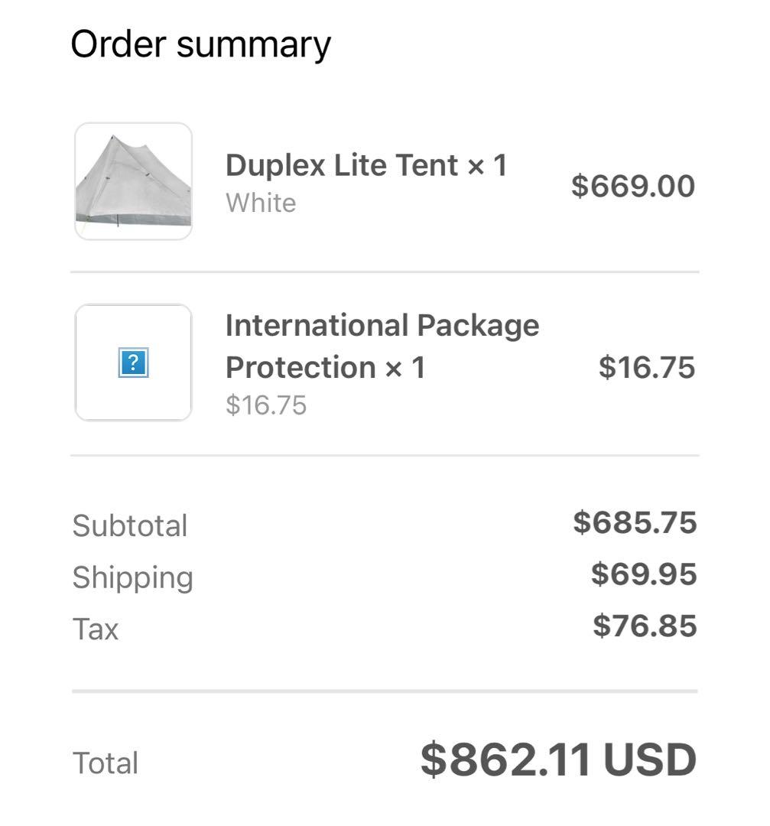Click the International Package Protection label

click(382, 345)
